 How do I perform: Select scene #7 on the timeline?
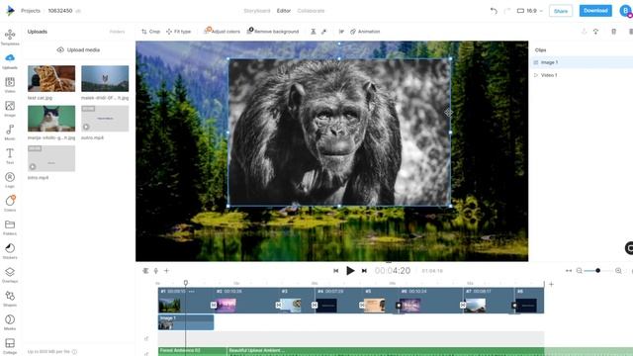(x=488, y=301)
